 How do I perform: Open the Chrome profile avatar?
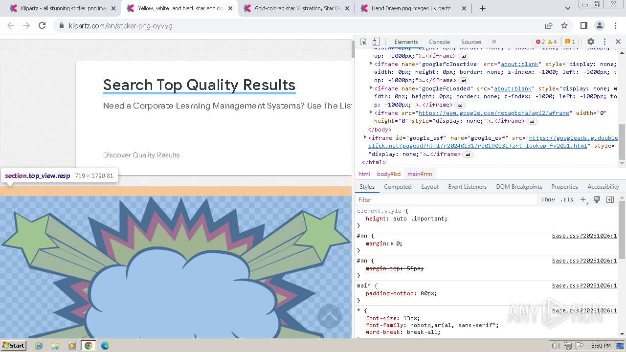(600, 26)
